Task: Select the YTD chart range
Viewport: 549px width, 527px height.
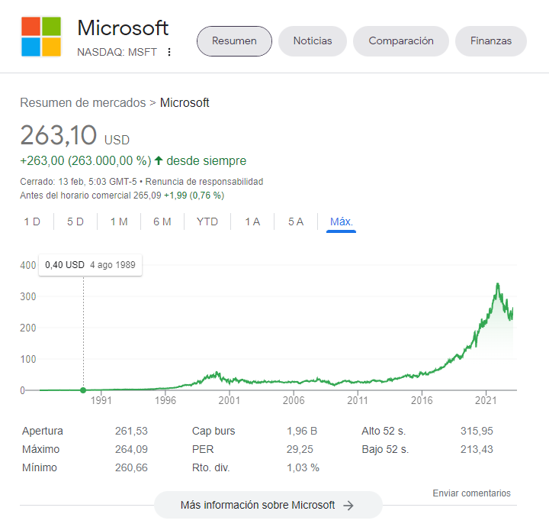Action: 207,221
